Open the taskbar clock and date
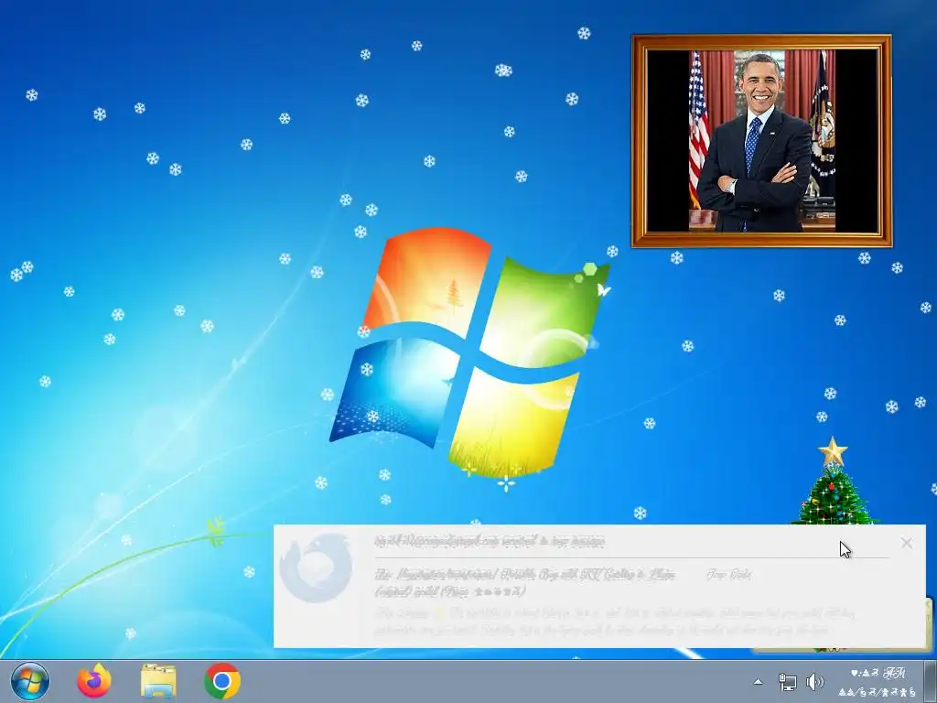Image resolution: width=937 pixels, height=703 pixels. 878,682
